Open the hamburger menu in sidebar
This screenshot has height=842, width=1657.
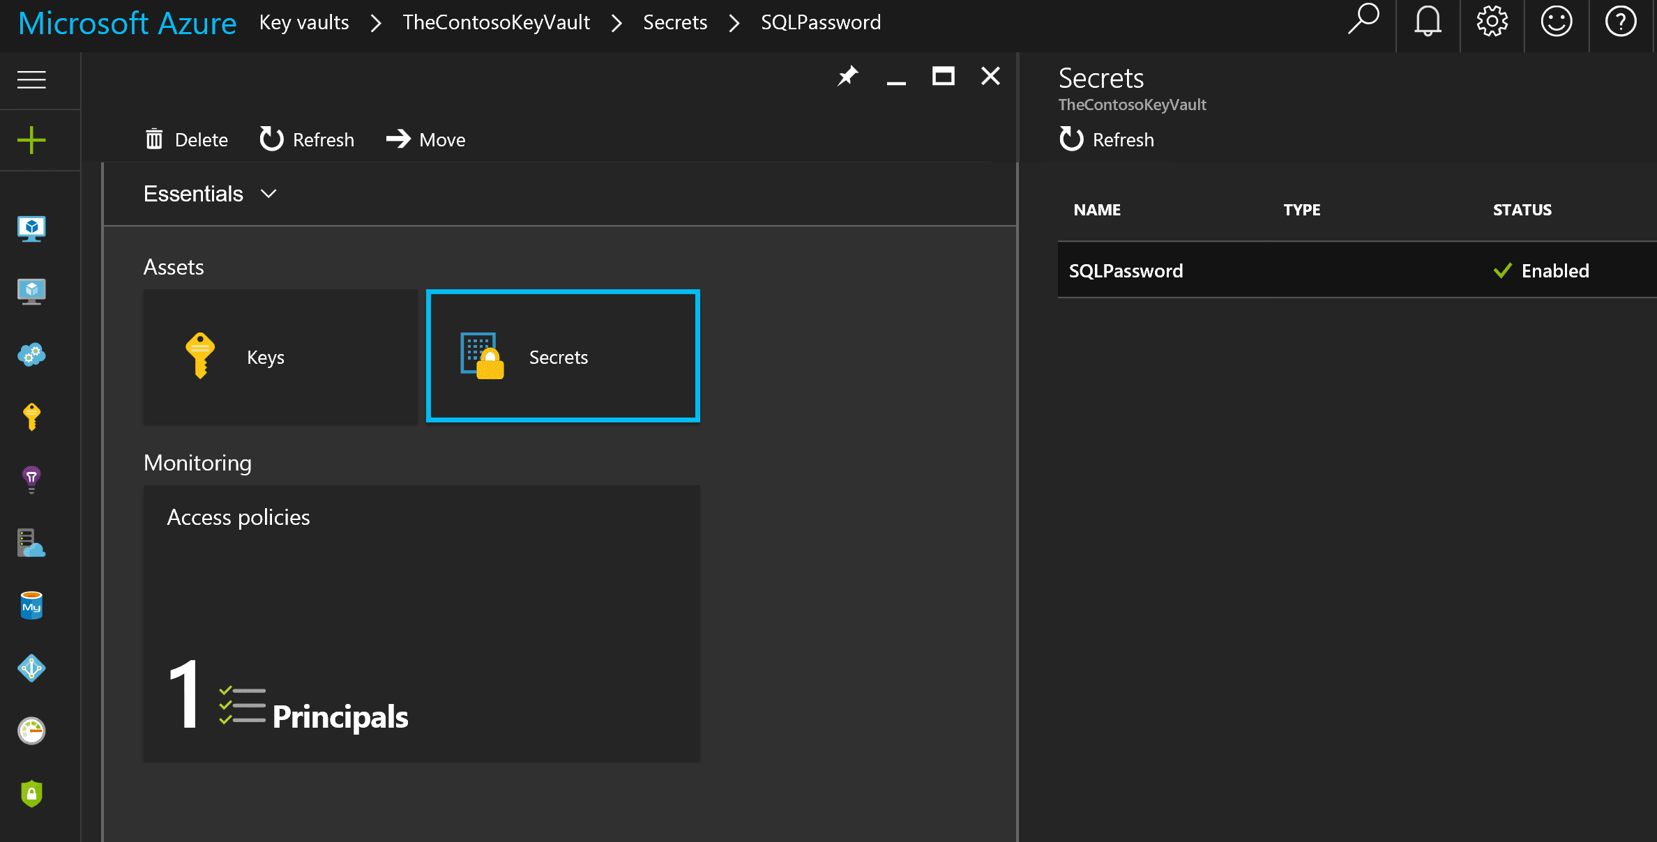[31, 79]
